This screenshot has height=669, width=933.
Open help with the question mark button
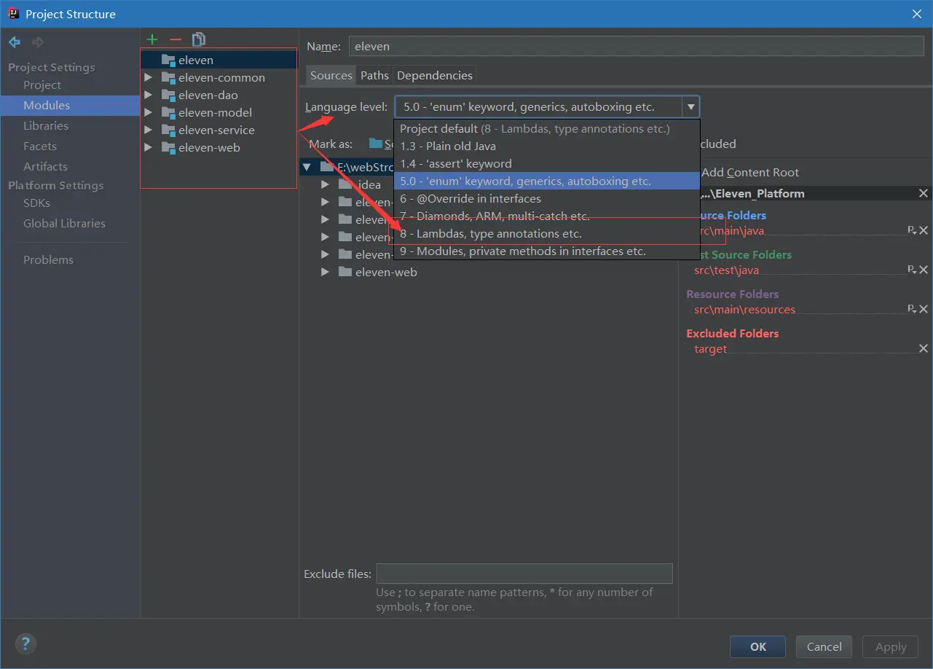(25, 643)
